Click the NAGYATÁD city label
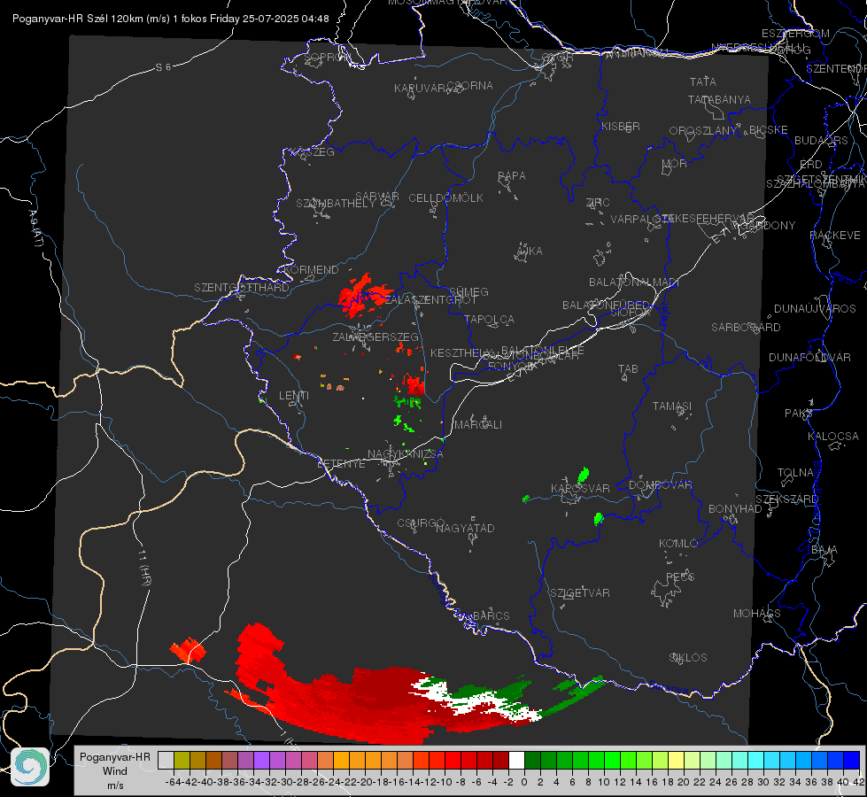The width and height of the screenshot is (867, 797). (x=465, y=528)
